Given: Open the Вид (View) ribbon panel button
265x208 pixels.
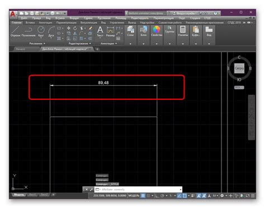Looking at the screenshot, I should (209, 35).
